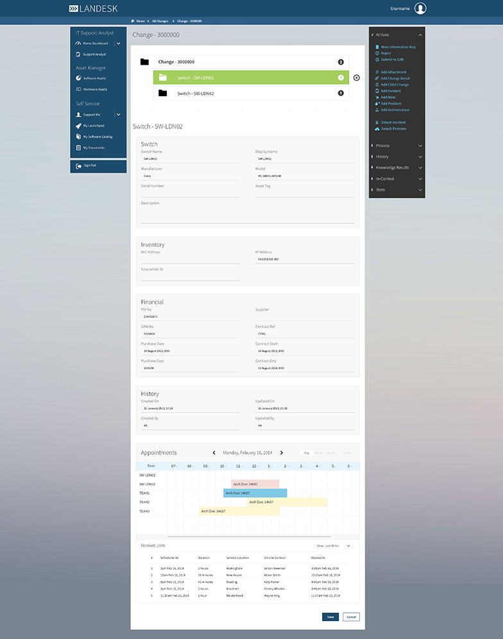503x639 pixels.
Task: Click the appointments horizontal scrollbar
Action: coord(249,536)
